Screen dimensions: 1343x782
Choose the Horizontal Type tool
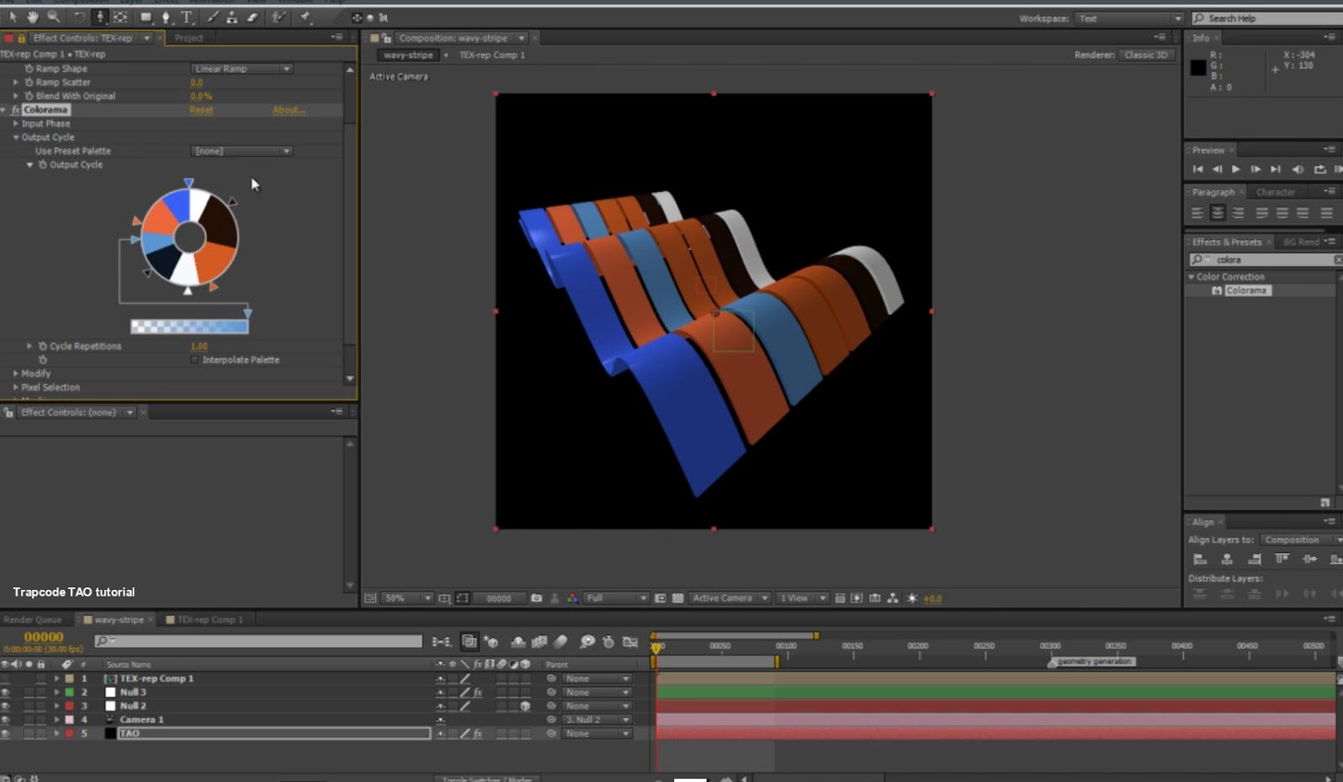click(x=186, y=17)
